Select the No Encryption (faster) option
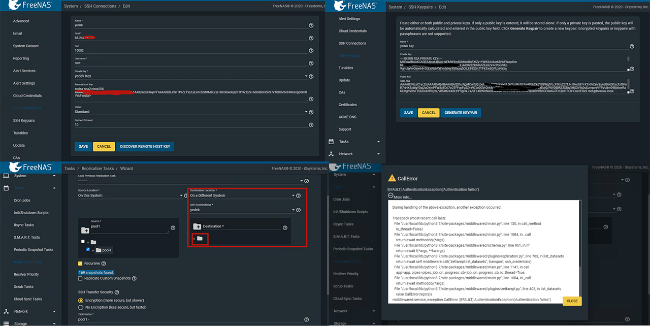Viewport: 650px width, 326px height. (80, 307)
